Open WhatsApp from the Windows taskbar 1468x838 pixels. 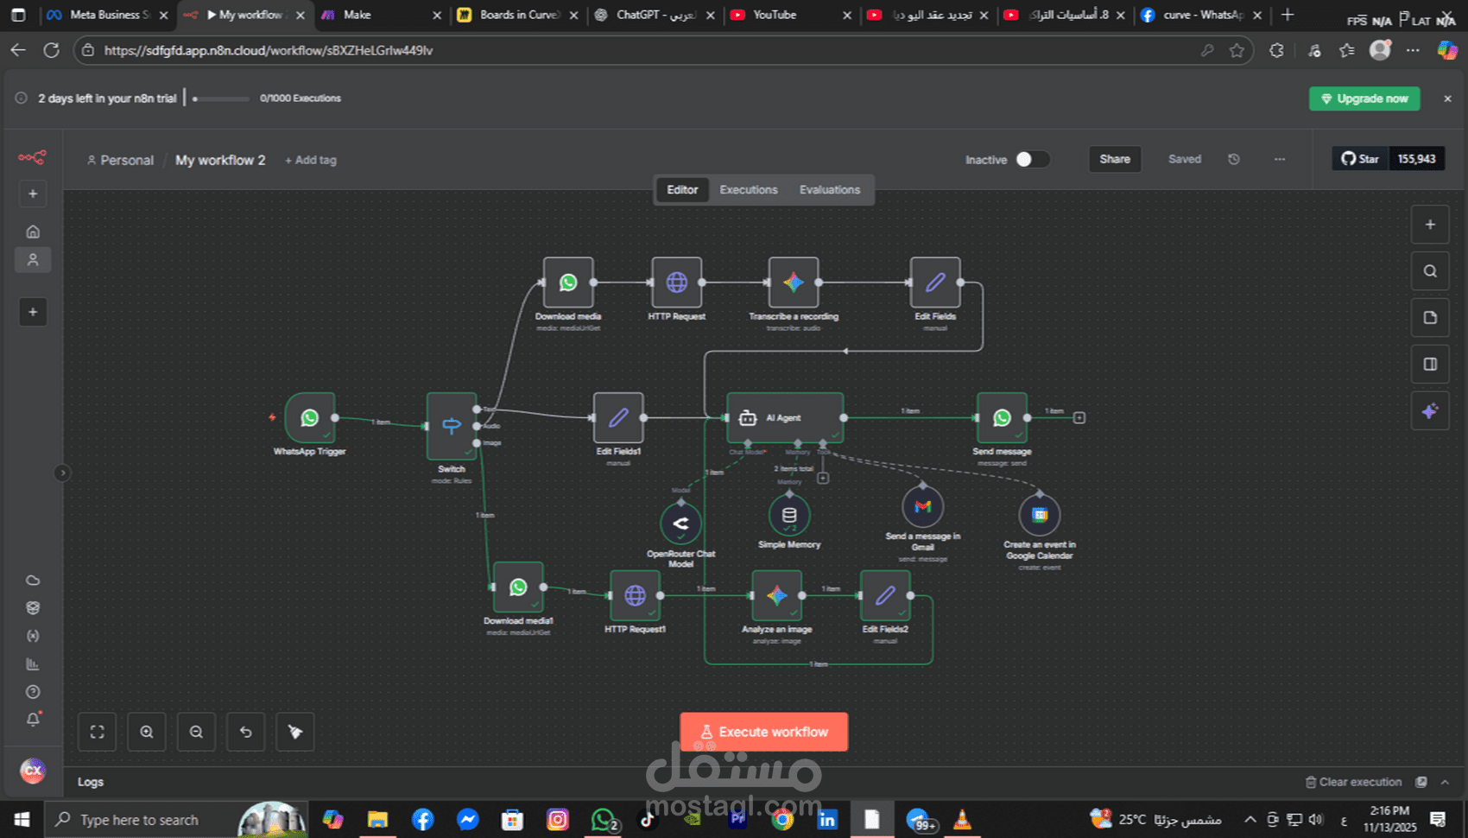(x=603, y=819)
